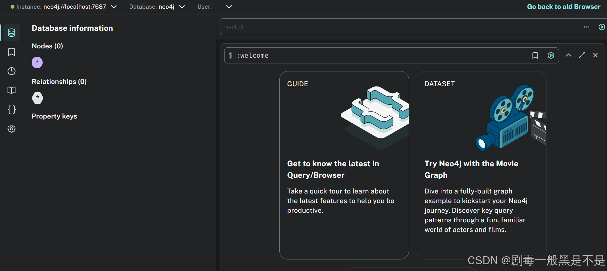Image resolution: width=607 pixels, height=271 pixels.
Task: Open the Database information sidebar icon
Action: click(x=12, y=33)
